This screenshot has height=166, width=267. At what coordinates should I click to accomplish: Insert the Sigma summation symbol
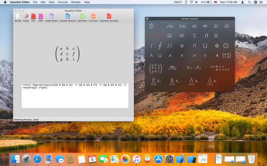(195, 36)
